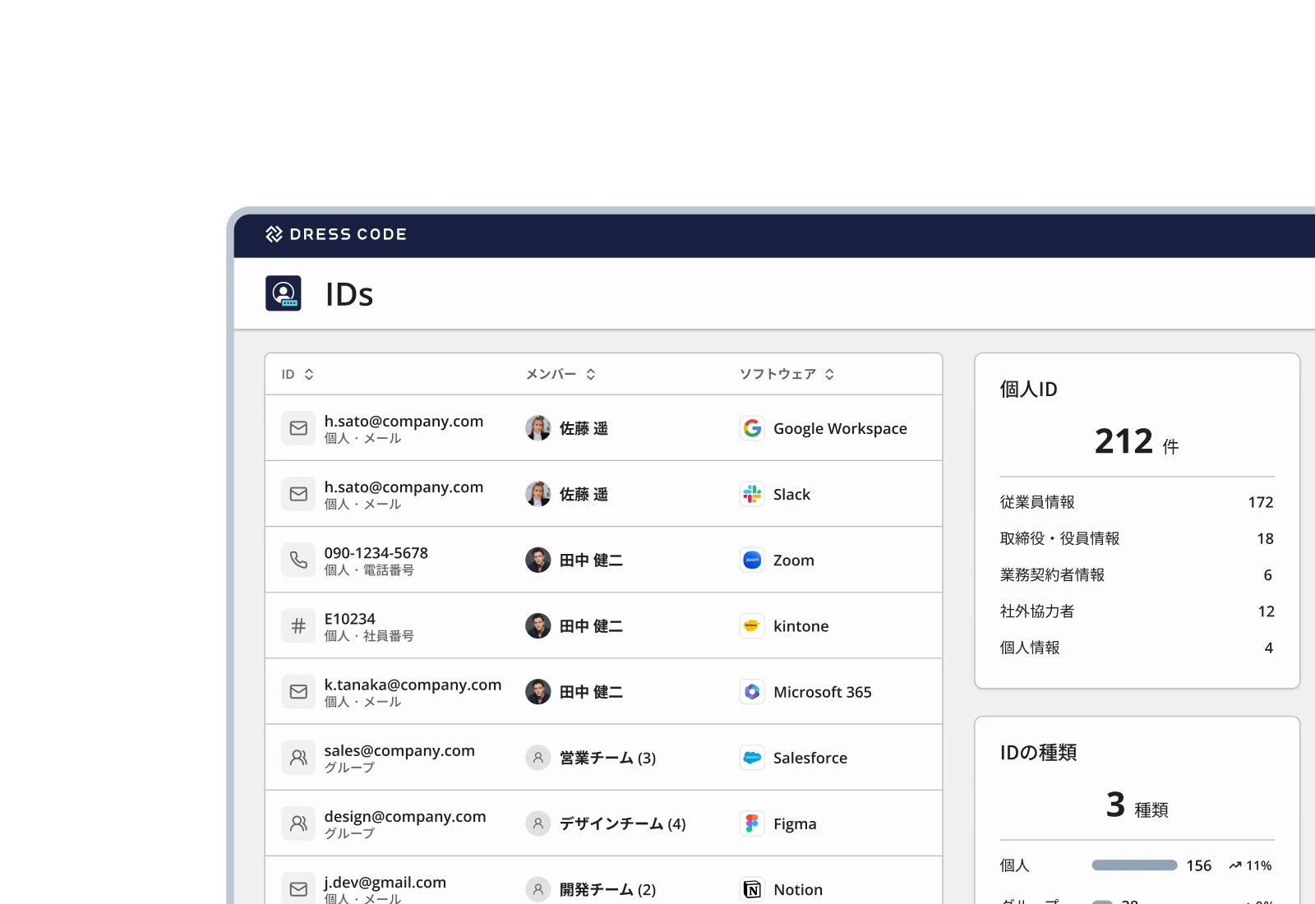Click the DRESS CODE logo icon
This screenshot has width=1315, height=904.
[x=274, y=234]
